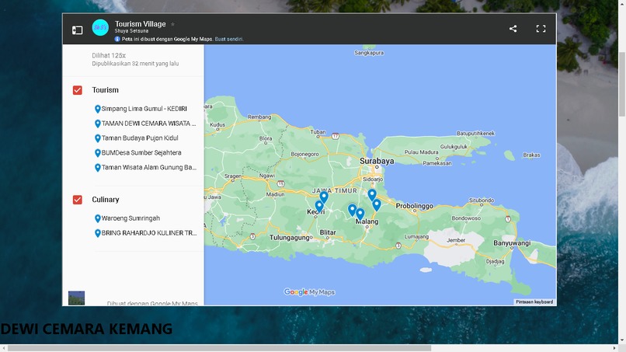The height and width of the screenshot is (352, 626).
Task: Click the Surabaya city label on map
Action: pos(377,161)
